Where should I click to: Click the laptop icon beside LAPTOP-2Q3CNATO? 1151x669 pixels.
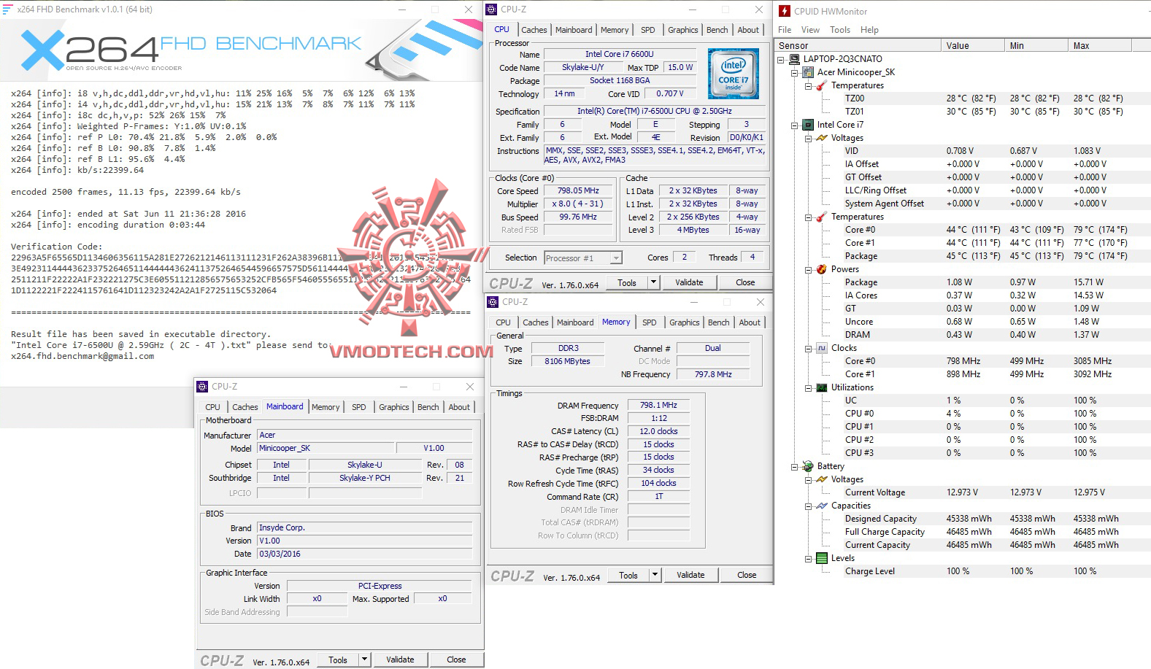click(795, 59)
